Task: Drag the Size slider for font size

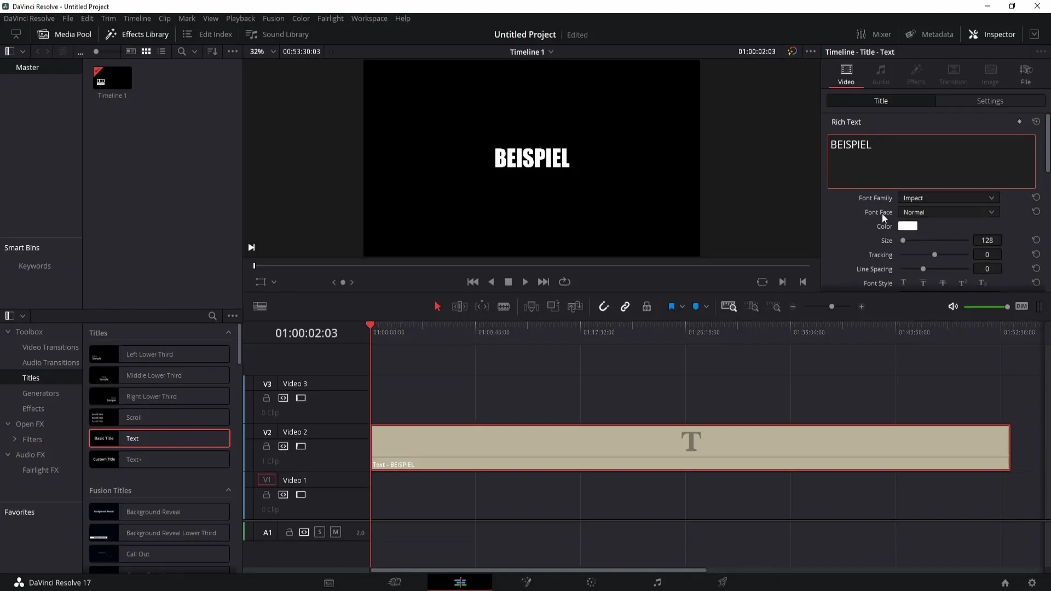Action: (903, 240)
